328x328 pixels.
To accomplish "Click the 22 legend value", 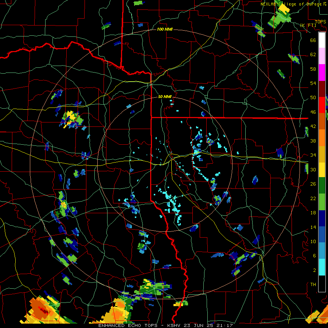I will click(x=313, y=198).
